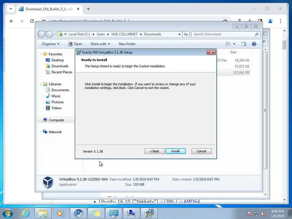Select Local Disk (C:) in the breadcrumb
Image resolution: width=292 pixels, height=219 pixels.
[x=79, y=34]
